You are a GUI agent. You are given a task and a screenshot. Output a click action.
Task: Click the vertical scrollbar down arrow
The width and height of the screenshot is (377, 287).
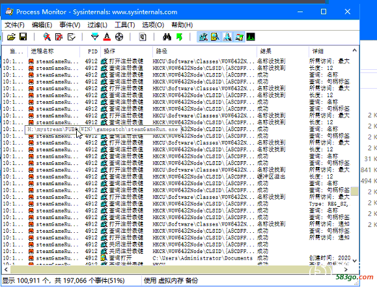coord(354,261)
